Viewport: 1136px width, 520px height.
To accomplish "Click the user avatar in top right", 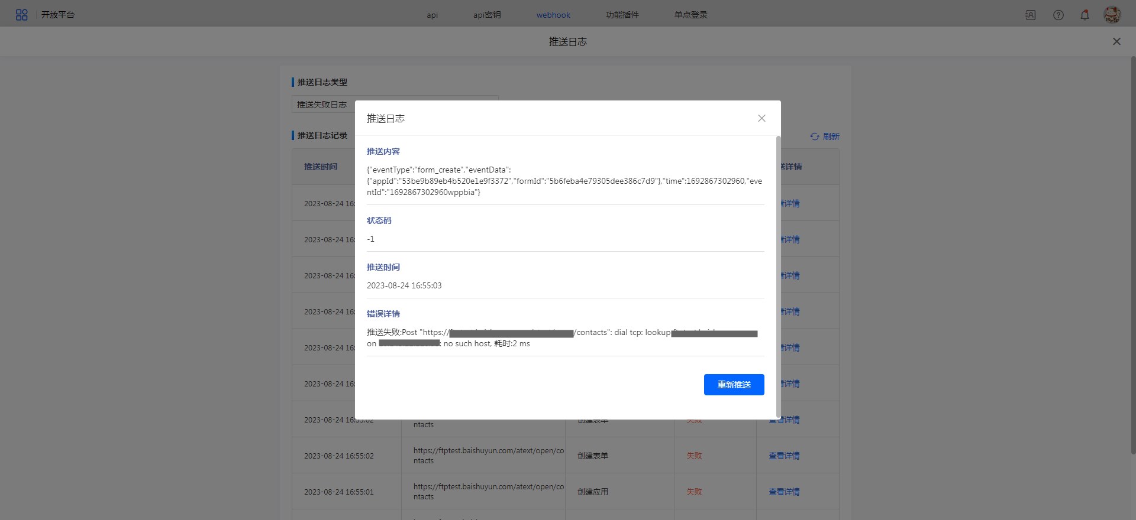I will tap(1112, 15).
